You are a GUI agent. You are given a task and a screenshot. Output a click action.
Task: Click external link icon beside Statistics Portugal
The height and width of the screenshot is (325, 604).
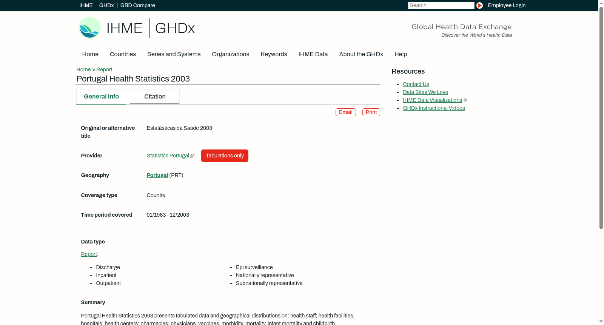tap(192, 156)
